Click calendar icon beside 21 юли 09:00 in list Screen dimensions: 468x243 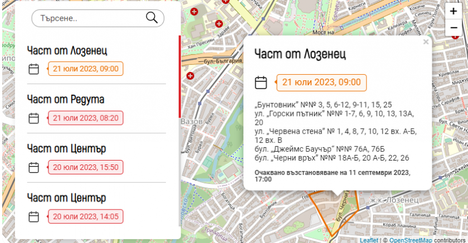[34, 69]
